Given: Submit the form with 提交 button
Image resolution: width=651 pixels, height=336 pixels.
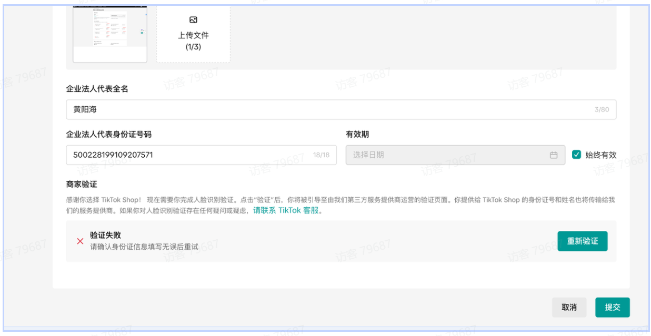Looking at the screenshot, I should tap(612, 308).
